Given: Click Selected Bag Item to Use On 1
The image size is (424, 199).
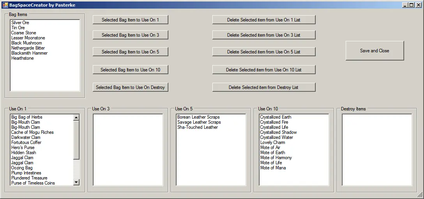Looking at the screenshot, I should tap(130, 20).
